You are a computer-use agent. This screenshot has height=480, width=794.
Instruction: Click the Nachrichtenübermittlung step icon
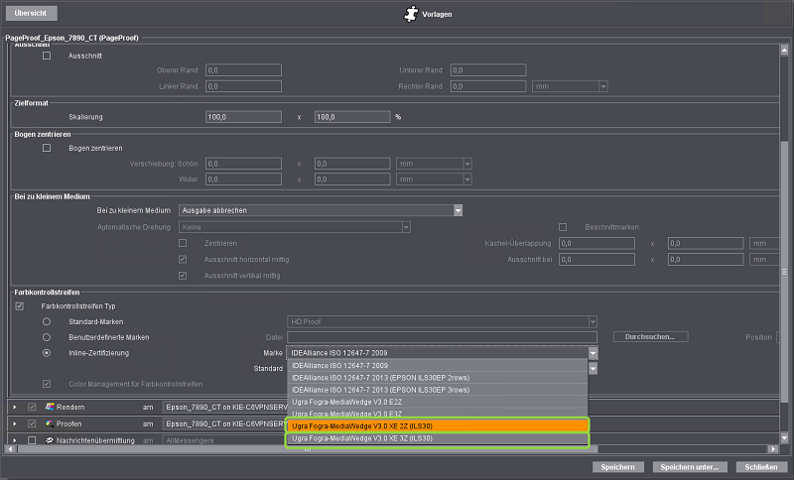click(x=50, y=440)
